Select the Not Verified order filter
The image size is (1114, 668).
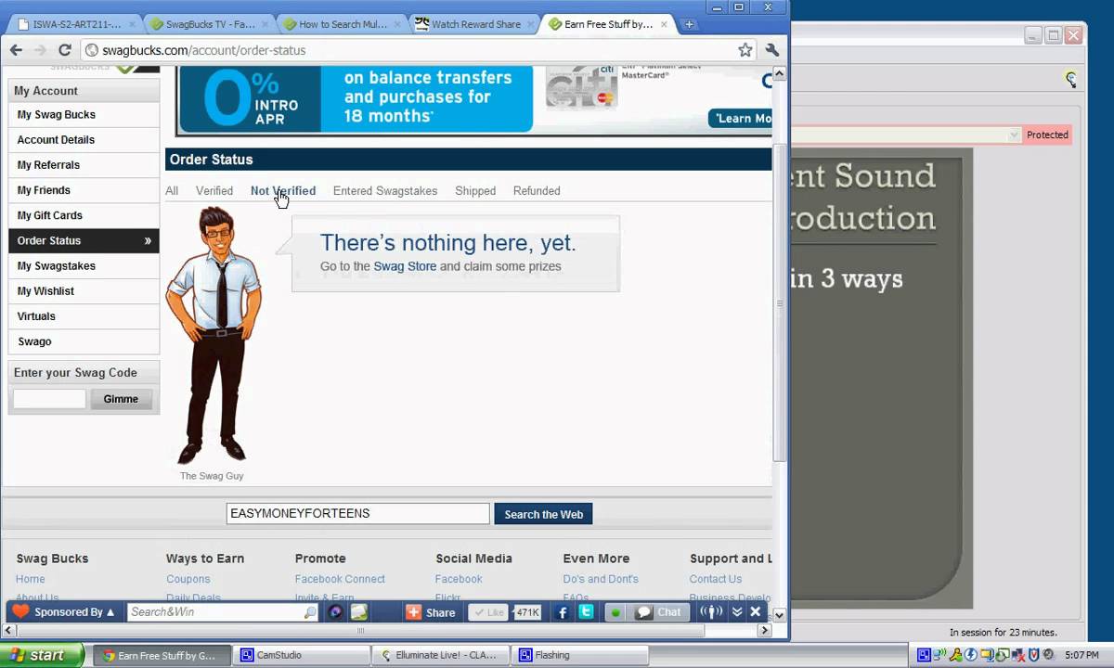point(283,191)
